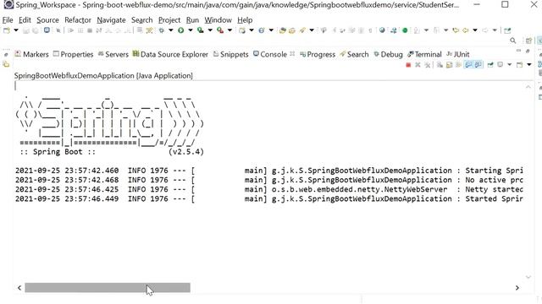Open the New wizard dropdown arrow
This screenshot has height=304, width=542.
click(x=16, y=30)
